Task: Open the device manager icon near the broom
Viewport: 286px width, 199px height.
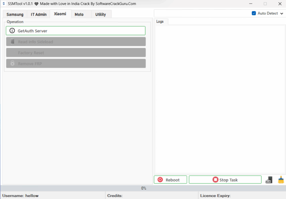Action: point(269,180)
